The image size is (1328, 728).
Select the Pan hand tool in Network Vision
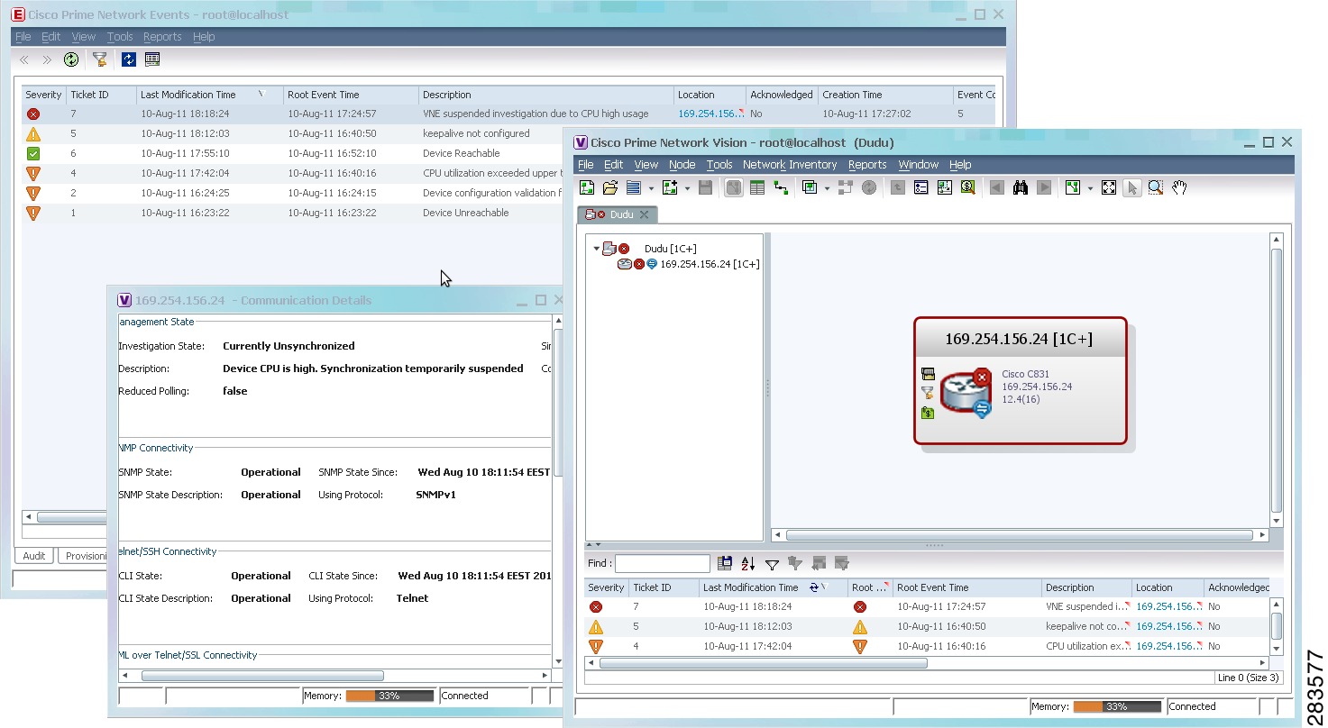pos(1179,187)
